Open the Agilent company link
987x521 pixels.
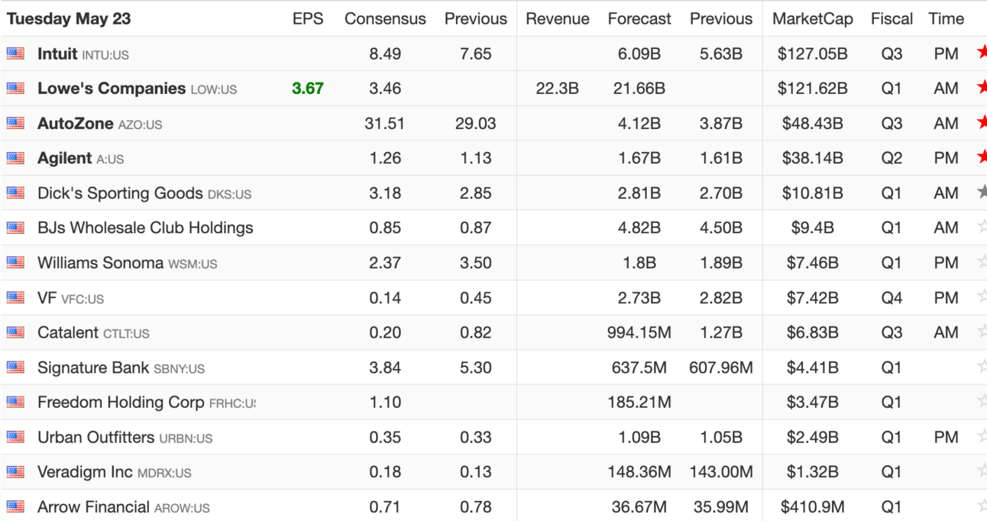(x=65, y=158)
